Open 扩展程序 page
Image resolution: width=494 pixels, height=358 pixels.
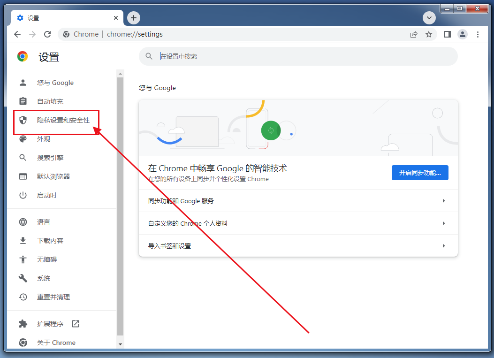coord(50,324)
